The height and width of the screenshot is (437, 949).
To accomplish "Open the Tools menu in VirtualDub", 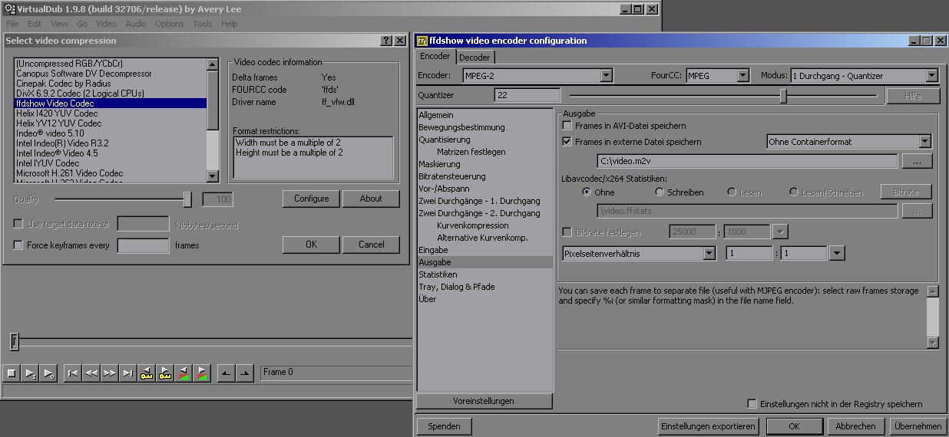I will pyautogui.click(x=203, y=24).
